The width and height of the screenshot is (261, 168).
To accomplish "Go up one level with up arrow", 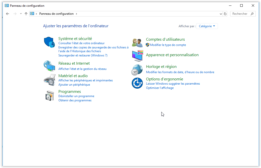I will 26,14.
